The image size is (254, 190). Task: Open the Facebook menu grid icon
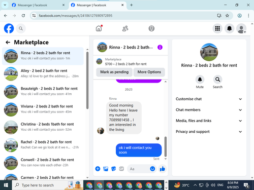[217, 28]
